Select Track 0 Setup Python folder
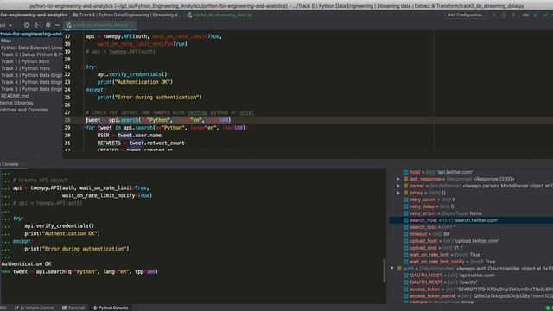This screenshot has height=311, width=553. pyautogui.click(x=31, y=54)
